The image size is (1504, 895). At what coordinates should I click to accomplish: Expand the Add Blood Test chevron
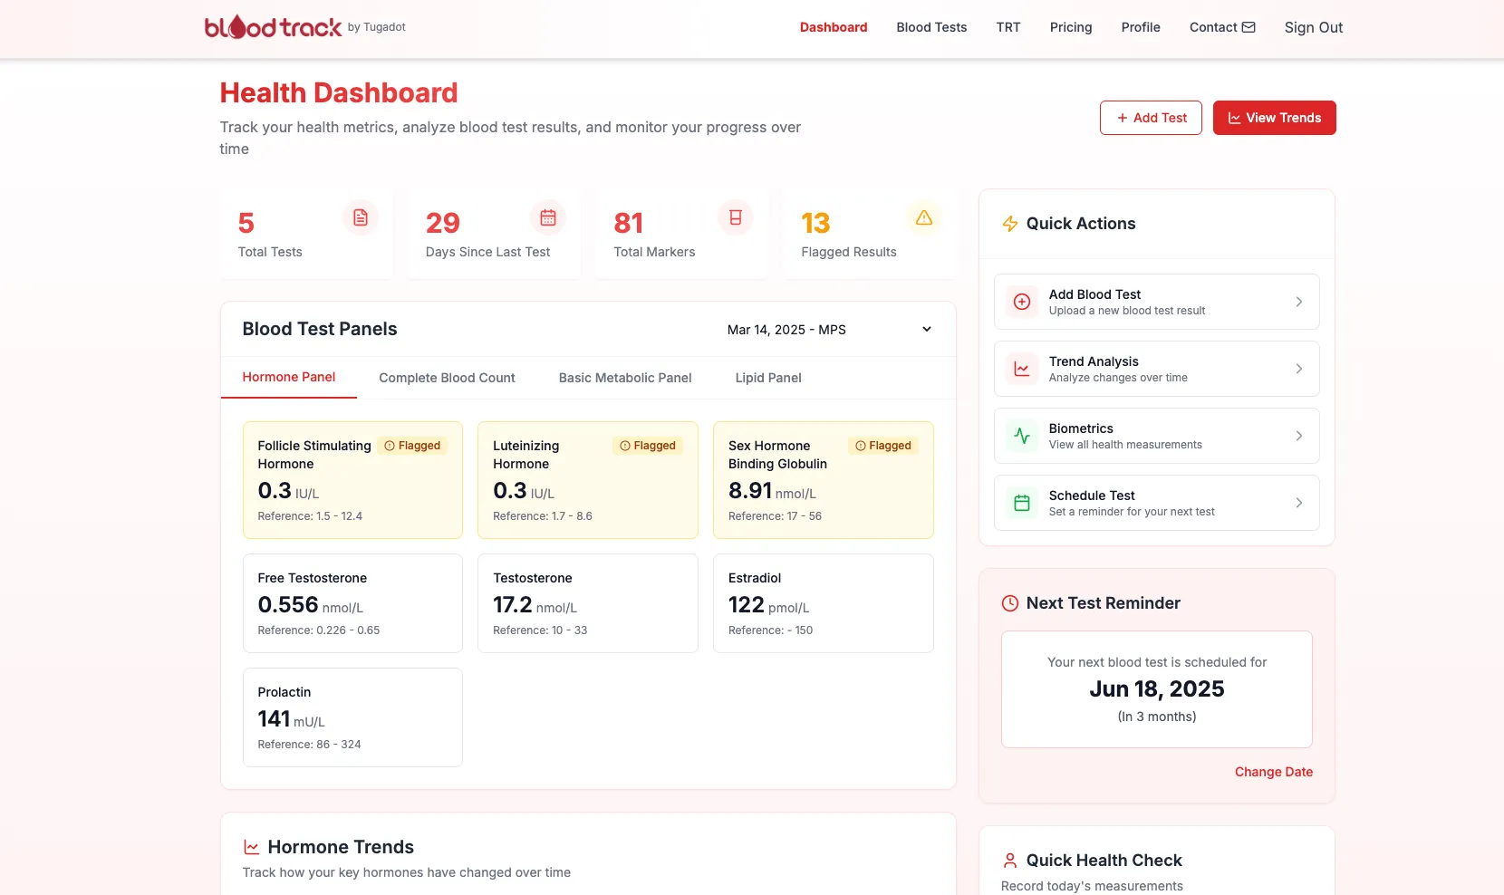click(1299, 302)
